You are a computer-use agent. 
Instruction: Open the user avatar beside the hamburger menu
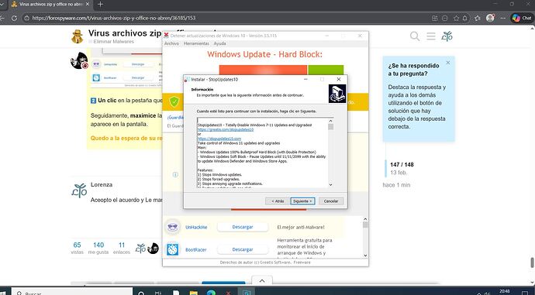click(447, 36)
